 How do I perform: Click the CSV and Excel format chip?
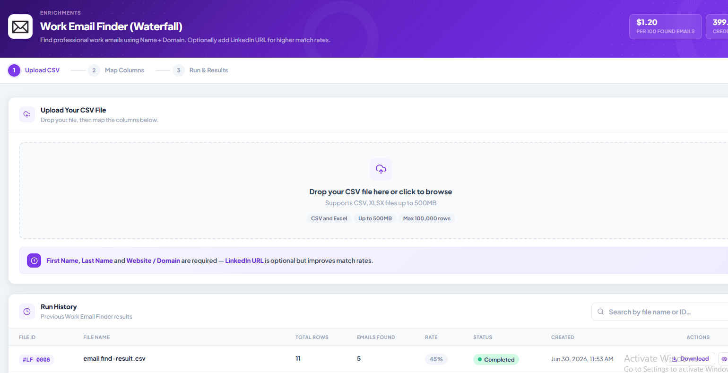click(329, 218)
